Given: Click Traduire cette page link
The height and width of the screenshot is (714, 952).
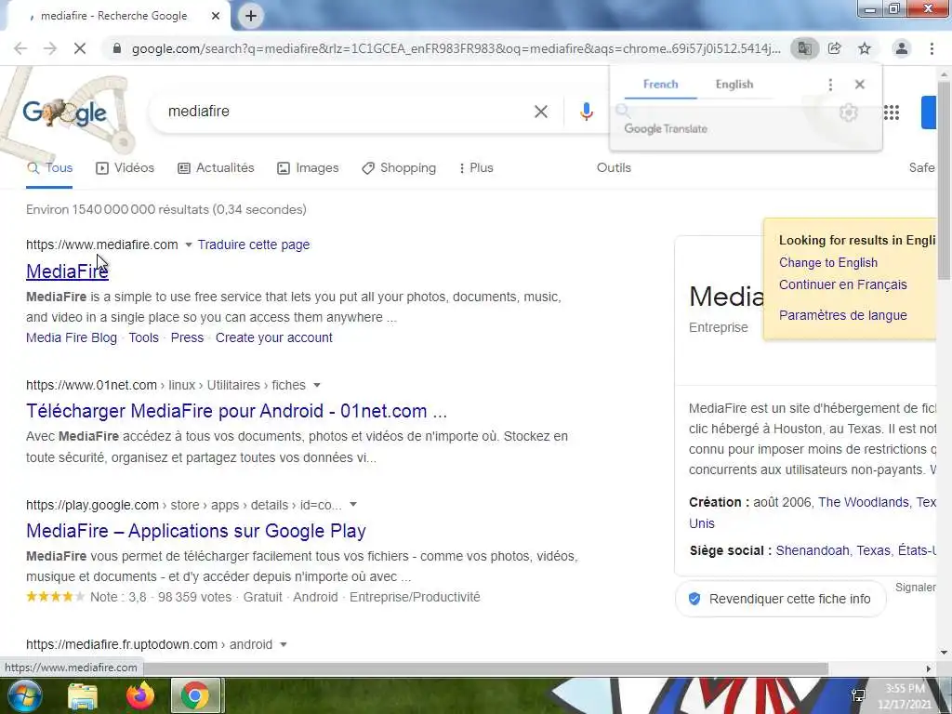Looking at the screenshot, I should tap(254, 245).
